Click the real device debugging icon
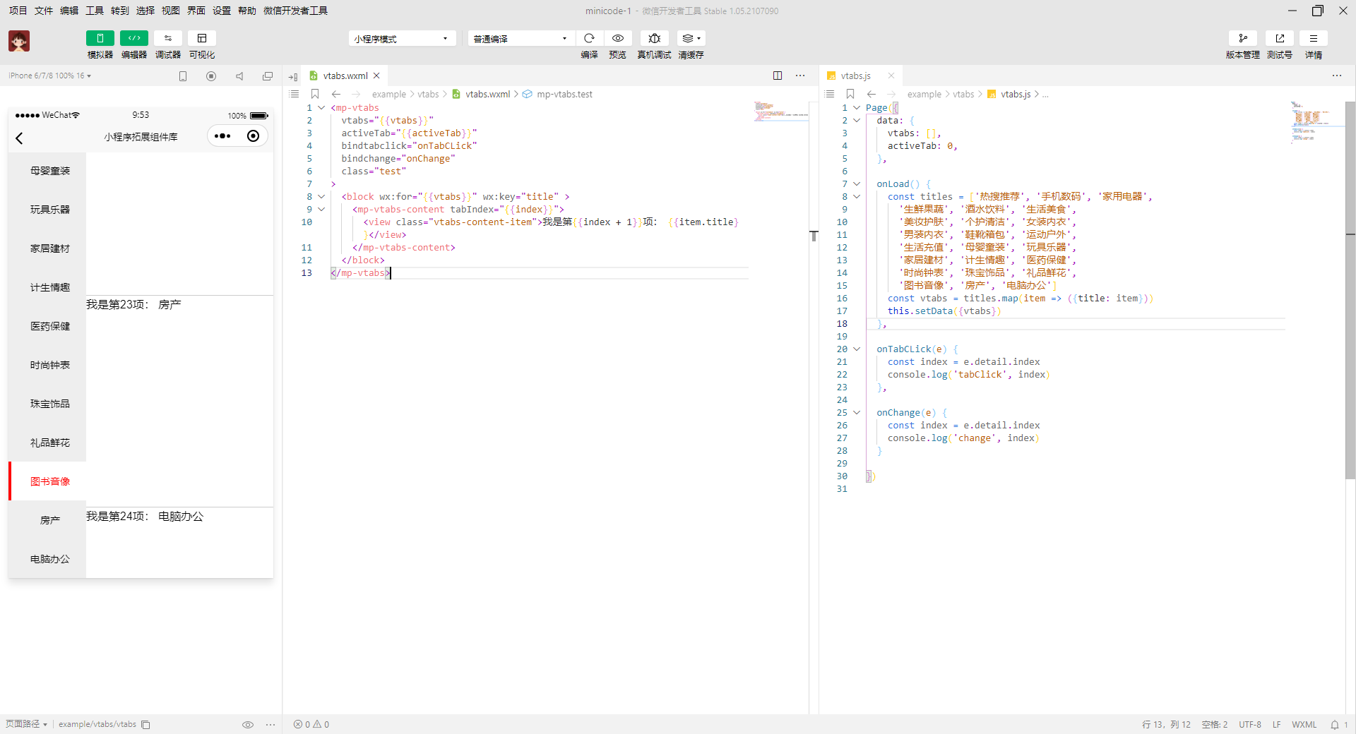This screenshot has height=734, width=1356. click(655, 38)
